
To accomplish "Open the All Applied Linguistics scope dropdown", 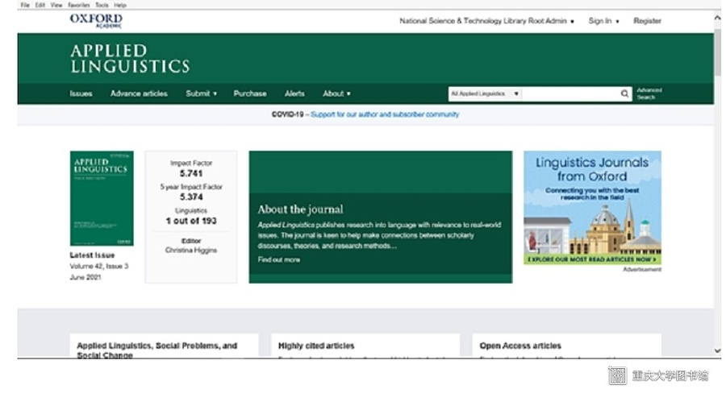I will click(485, 94).
